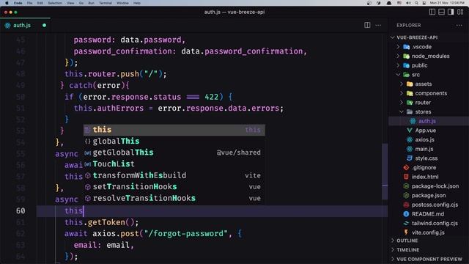469x264 pixels.
Task: Click the editor vertical scrollbar thumb
Action: (385, 172)
